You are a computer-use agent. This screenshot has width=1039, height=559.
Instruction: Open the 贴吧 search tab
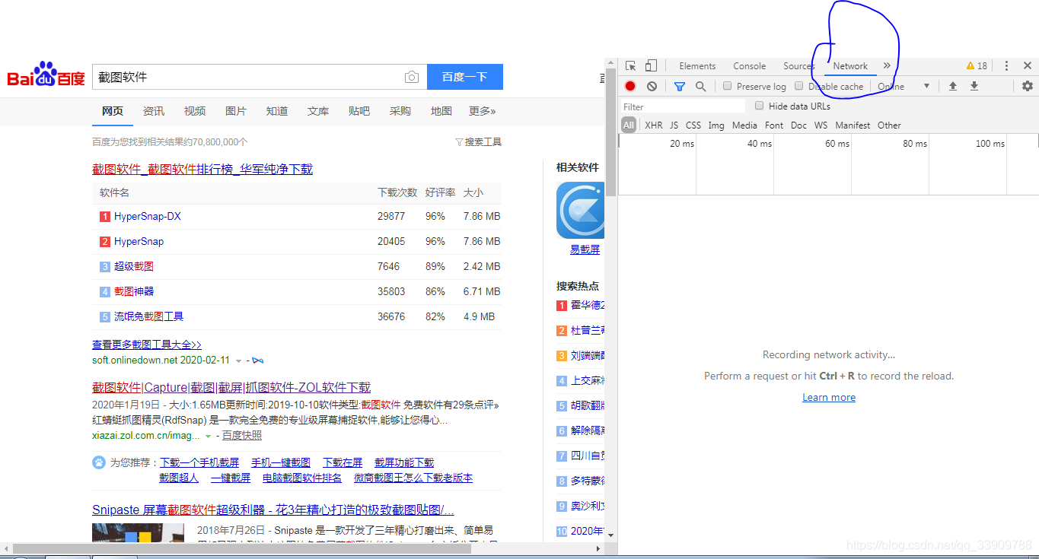coord(359,111)
